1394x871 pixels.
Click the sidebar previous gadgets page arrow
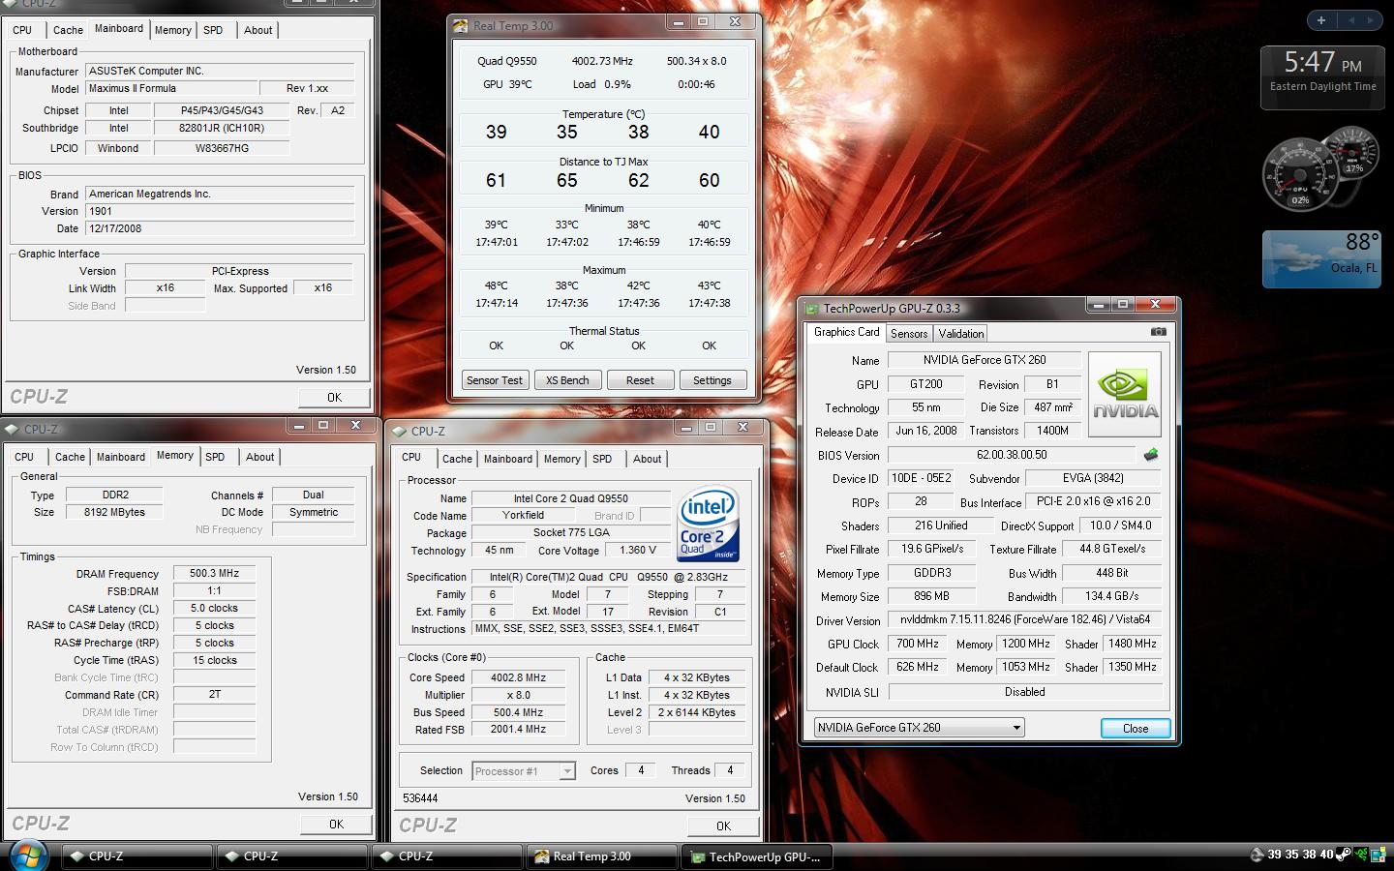pyautogui.click(x=1351, y=19)
